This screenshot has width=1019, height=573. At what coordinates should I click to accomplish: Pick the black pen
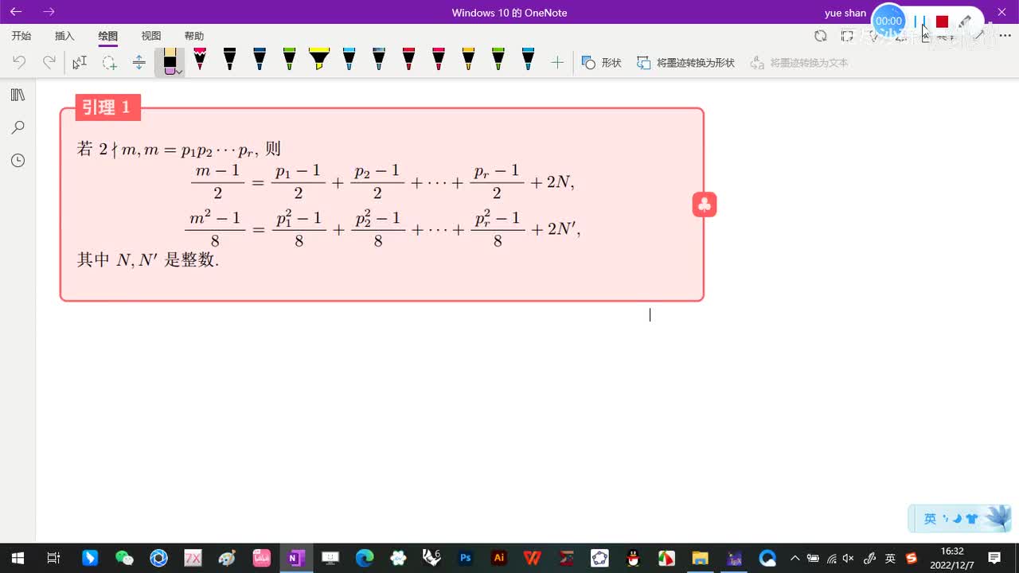coord(229,59)
